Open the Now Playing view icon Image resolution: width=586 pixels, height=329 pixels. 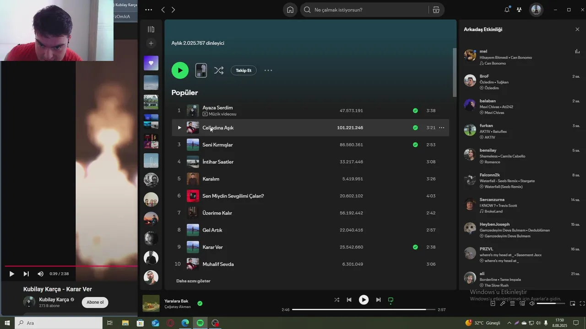(x=493, y=303)
